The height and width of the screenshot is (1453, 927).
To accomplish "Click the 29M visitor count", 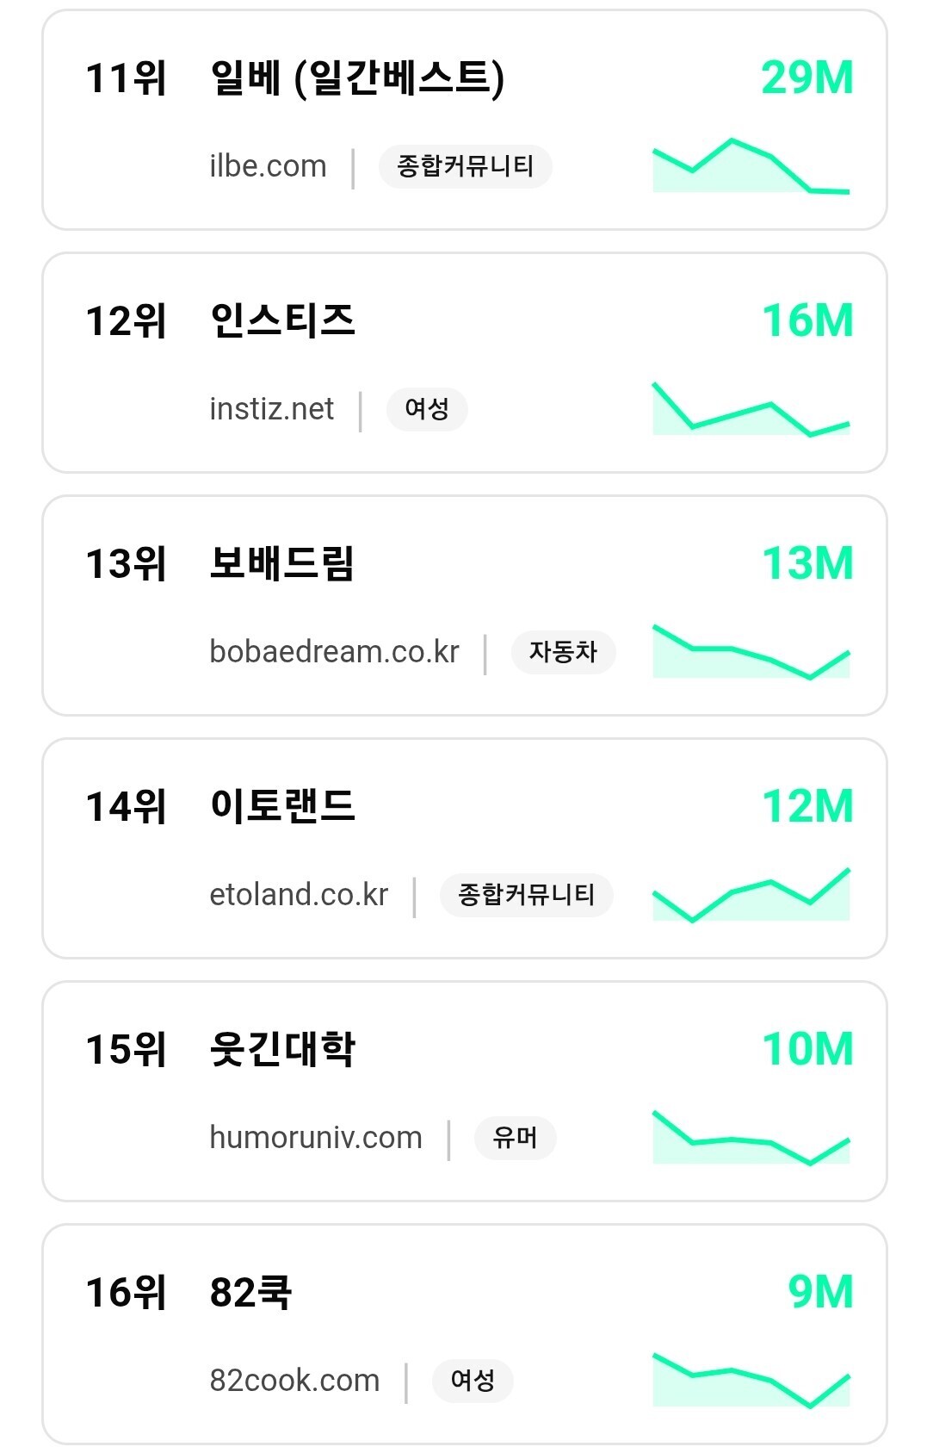I will (807, 78).
